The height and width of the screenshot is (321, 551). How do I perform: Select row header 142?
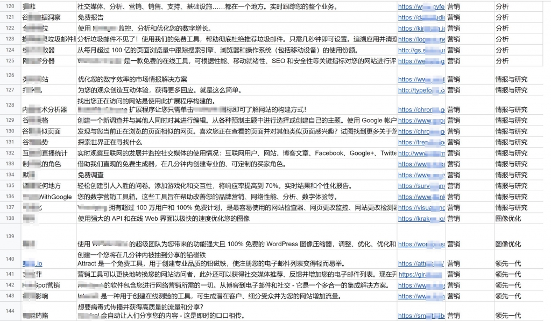click(10, 285)
